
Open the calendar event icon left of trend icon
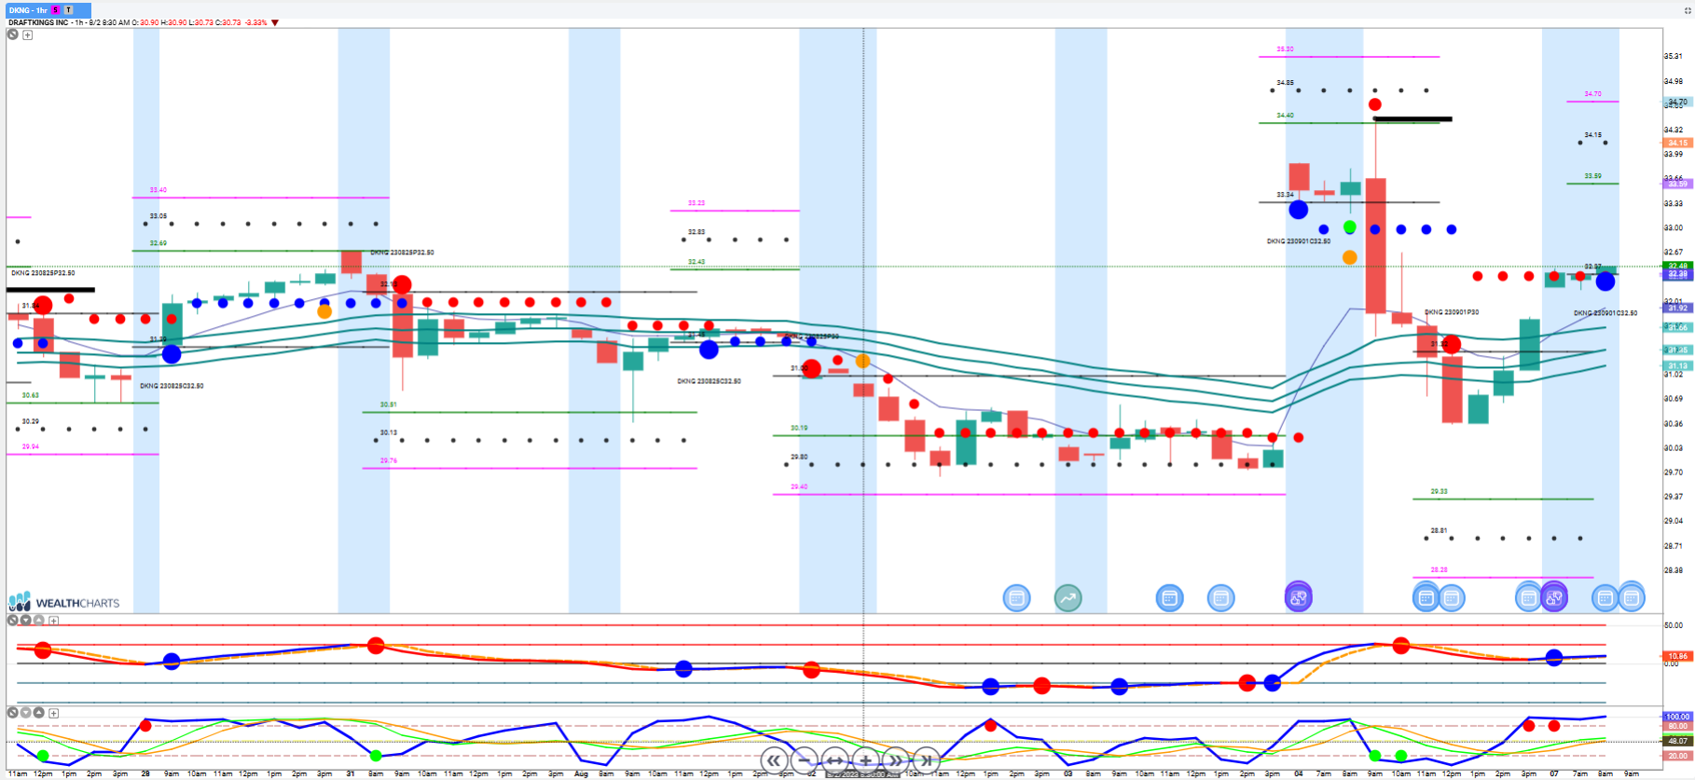1016,598
